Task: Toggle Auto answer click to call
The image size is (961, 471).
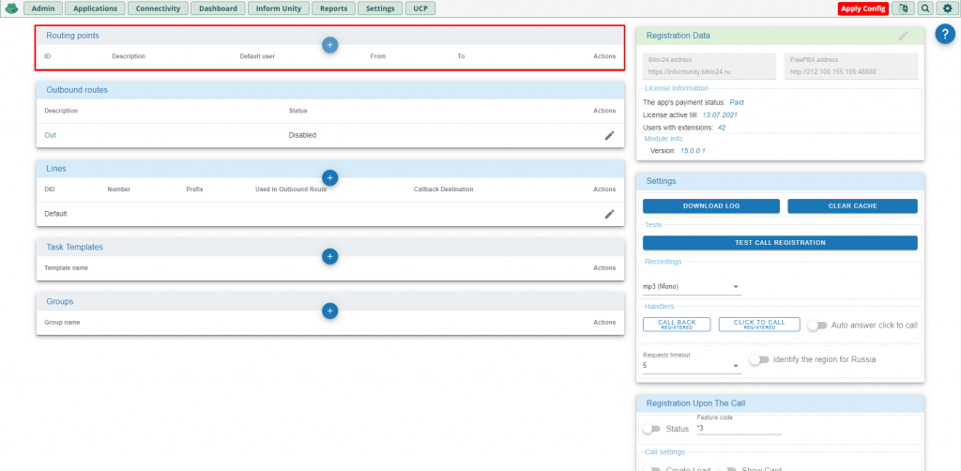Action: [817, 326]
